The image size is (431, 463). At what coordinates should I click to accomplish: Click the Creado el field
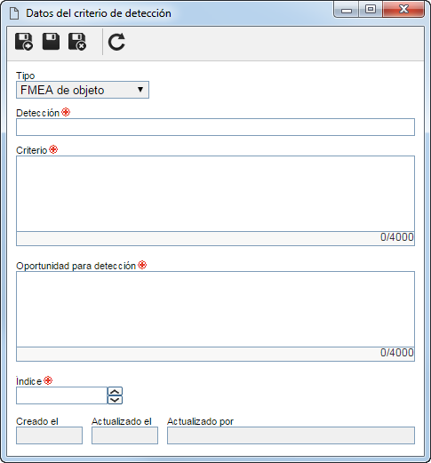(49, 435)
